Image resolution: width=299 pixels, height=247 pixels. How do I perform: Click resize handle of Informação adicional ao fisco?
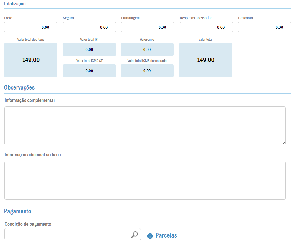[284, 198]
